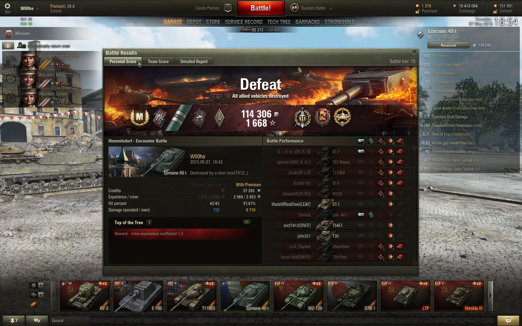Switch to the Team Score tab

158,61
